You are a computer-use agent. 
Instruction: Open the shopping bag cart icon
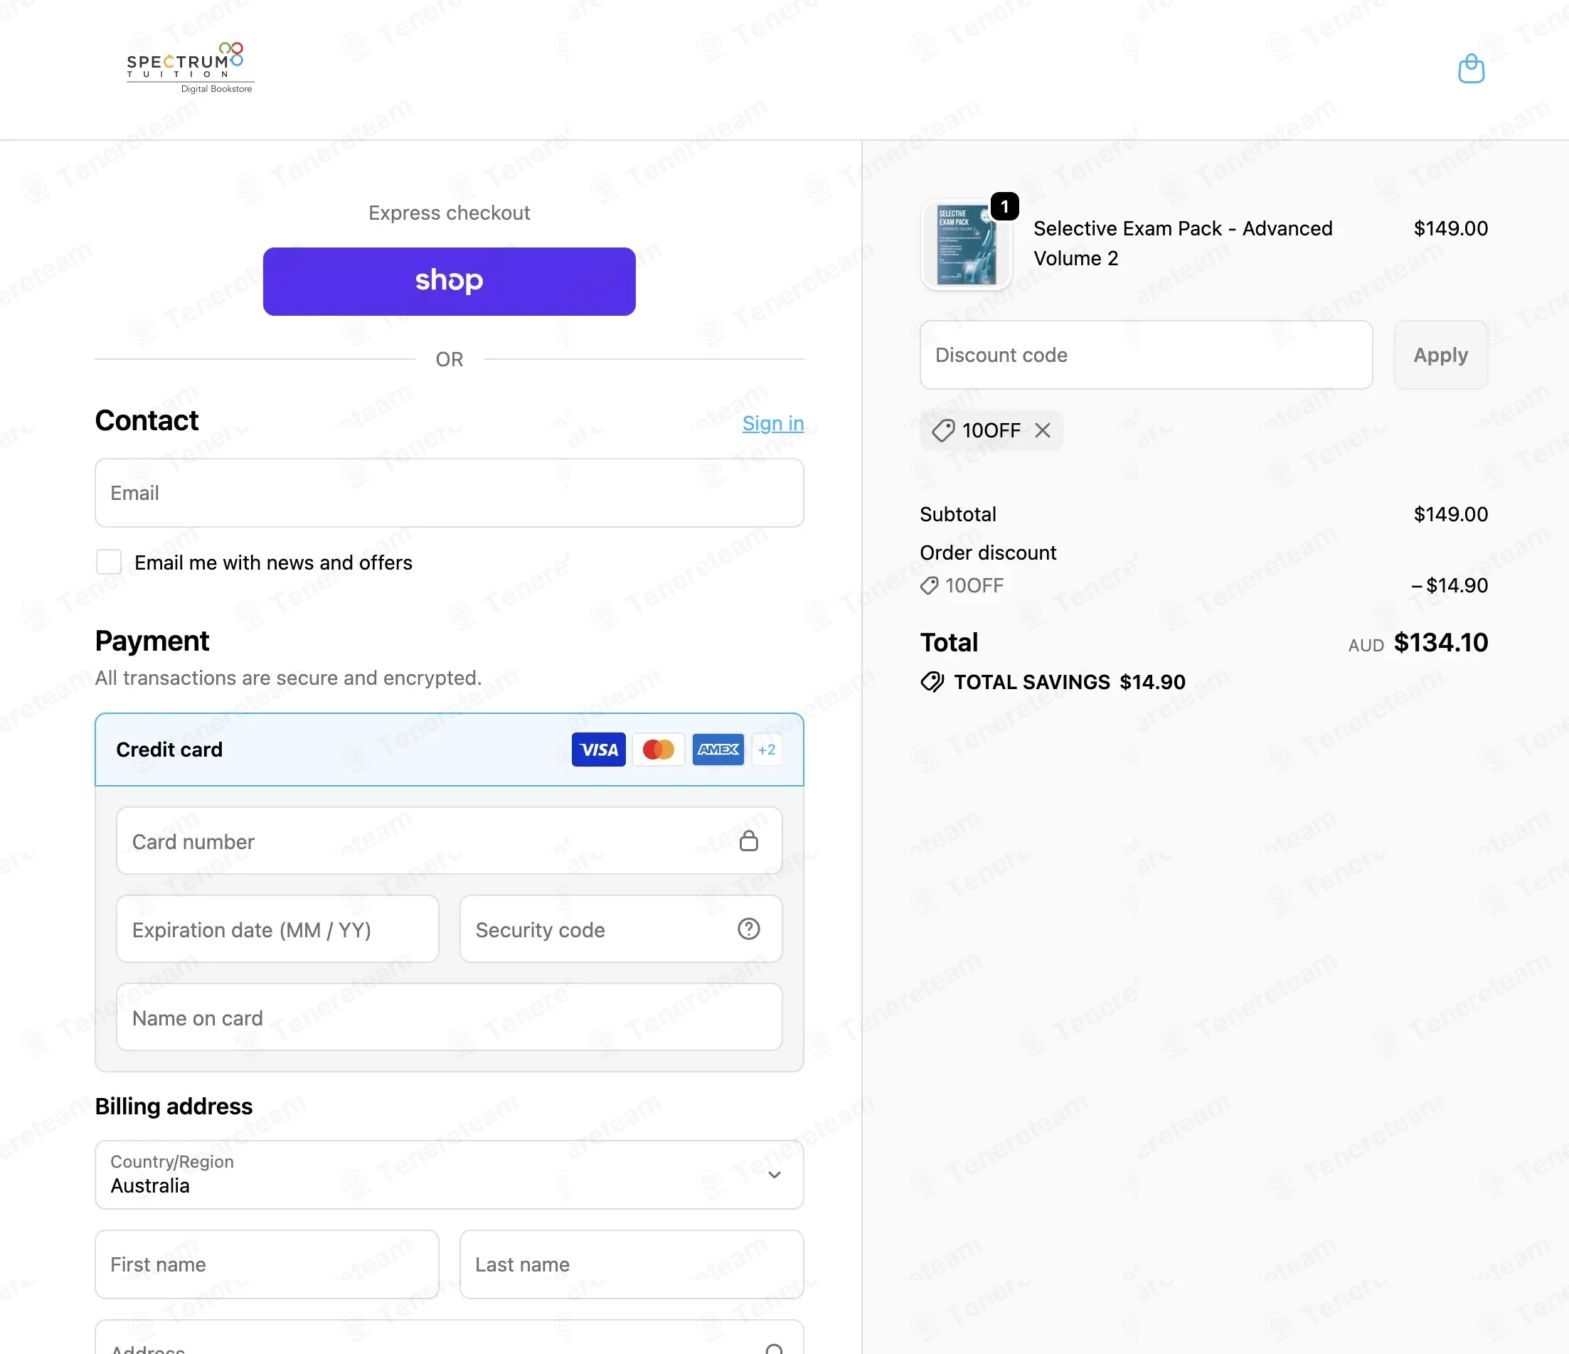[1471, 69]
